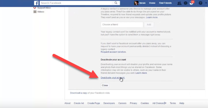Screen dimensions: 208x108
Task: Open the quick help question icon
Action: click(201, 3)
